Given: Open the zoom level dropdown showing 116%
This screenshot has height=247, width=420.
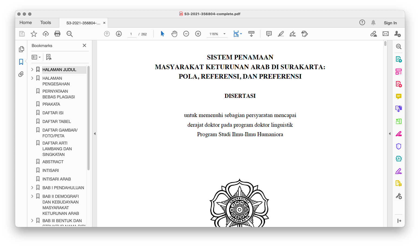Looking at the screenshot, I should pyautogui.click(x=217, y=34).
